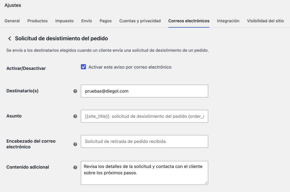
Task: Click the description text 'Se envía a los destinatarios elegidos'
Action: 41,50
